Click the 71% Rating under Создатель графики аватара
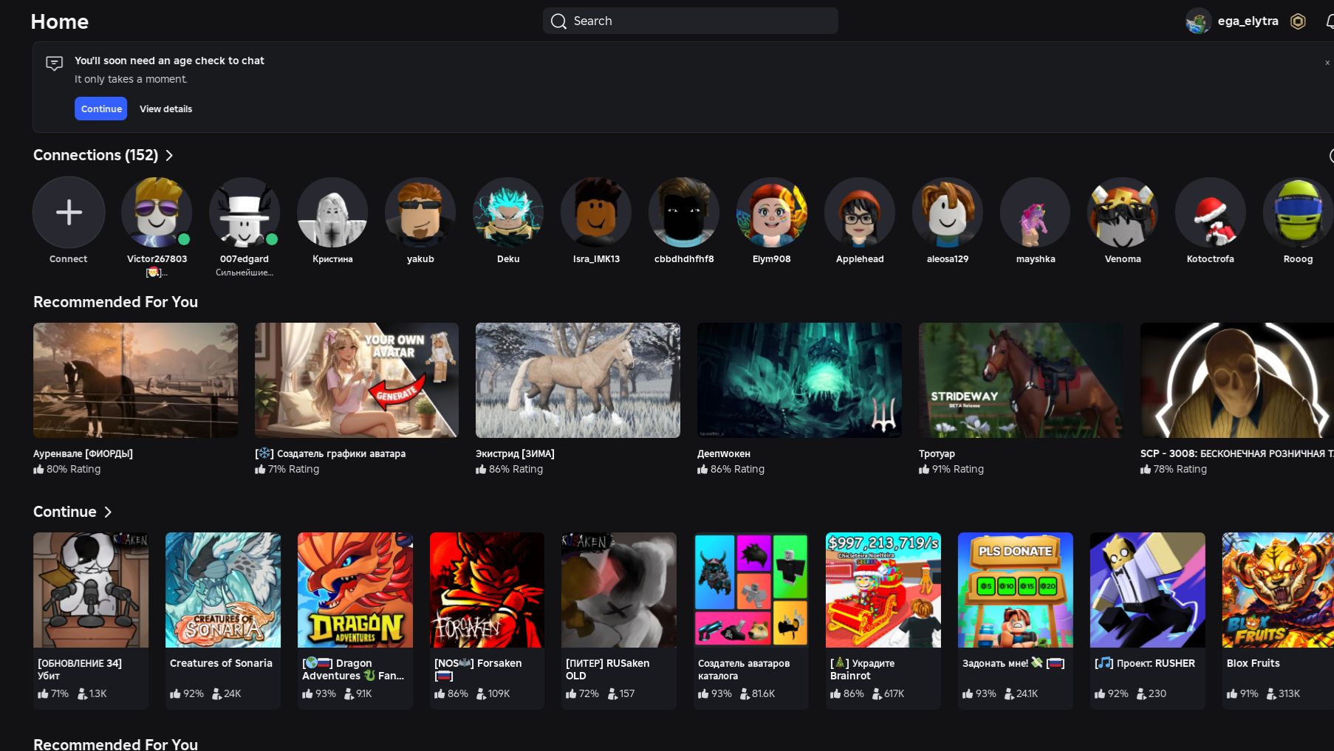This screenshot has height=751, width=1334. click(x=293, y=470)
